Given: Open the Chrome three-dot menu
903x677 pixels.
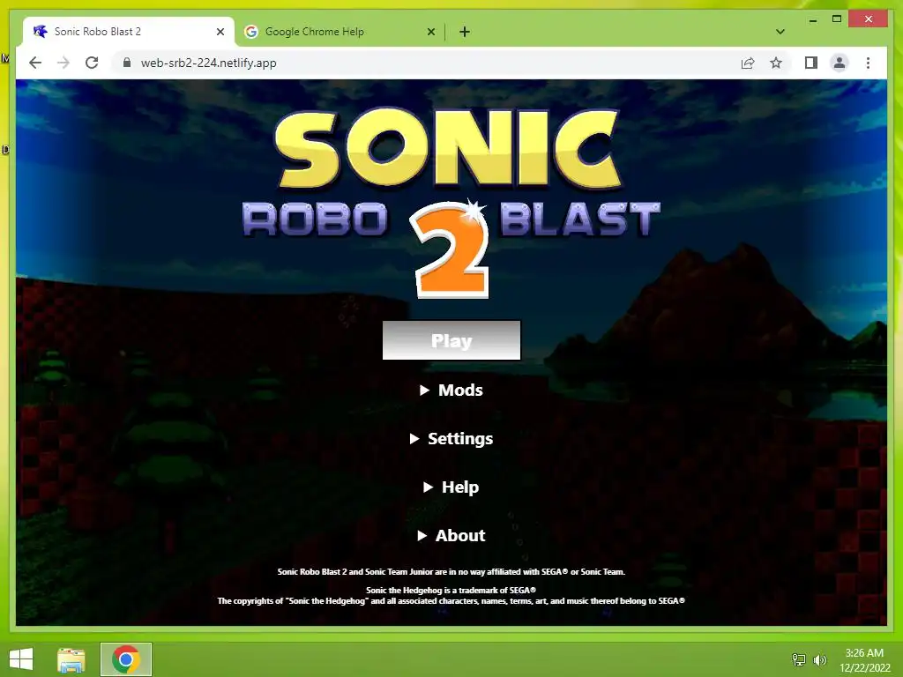Looking at the screenshot, I should coord(868,63).
